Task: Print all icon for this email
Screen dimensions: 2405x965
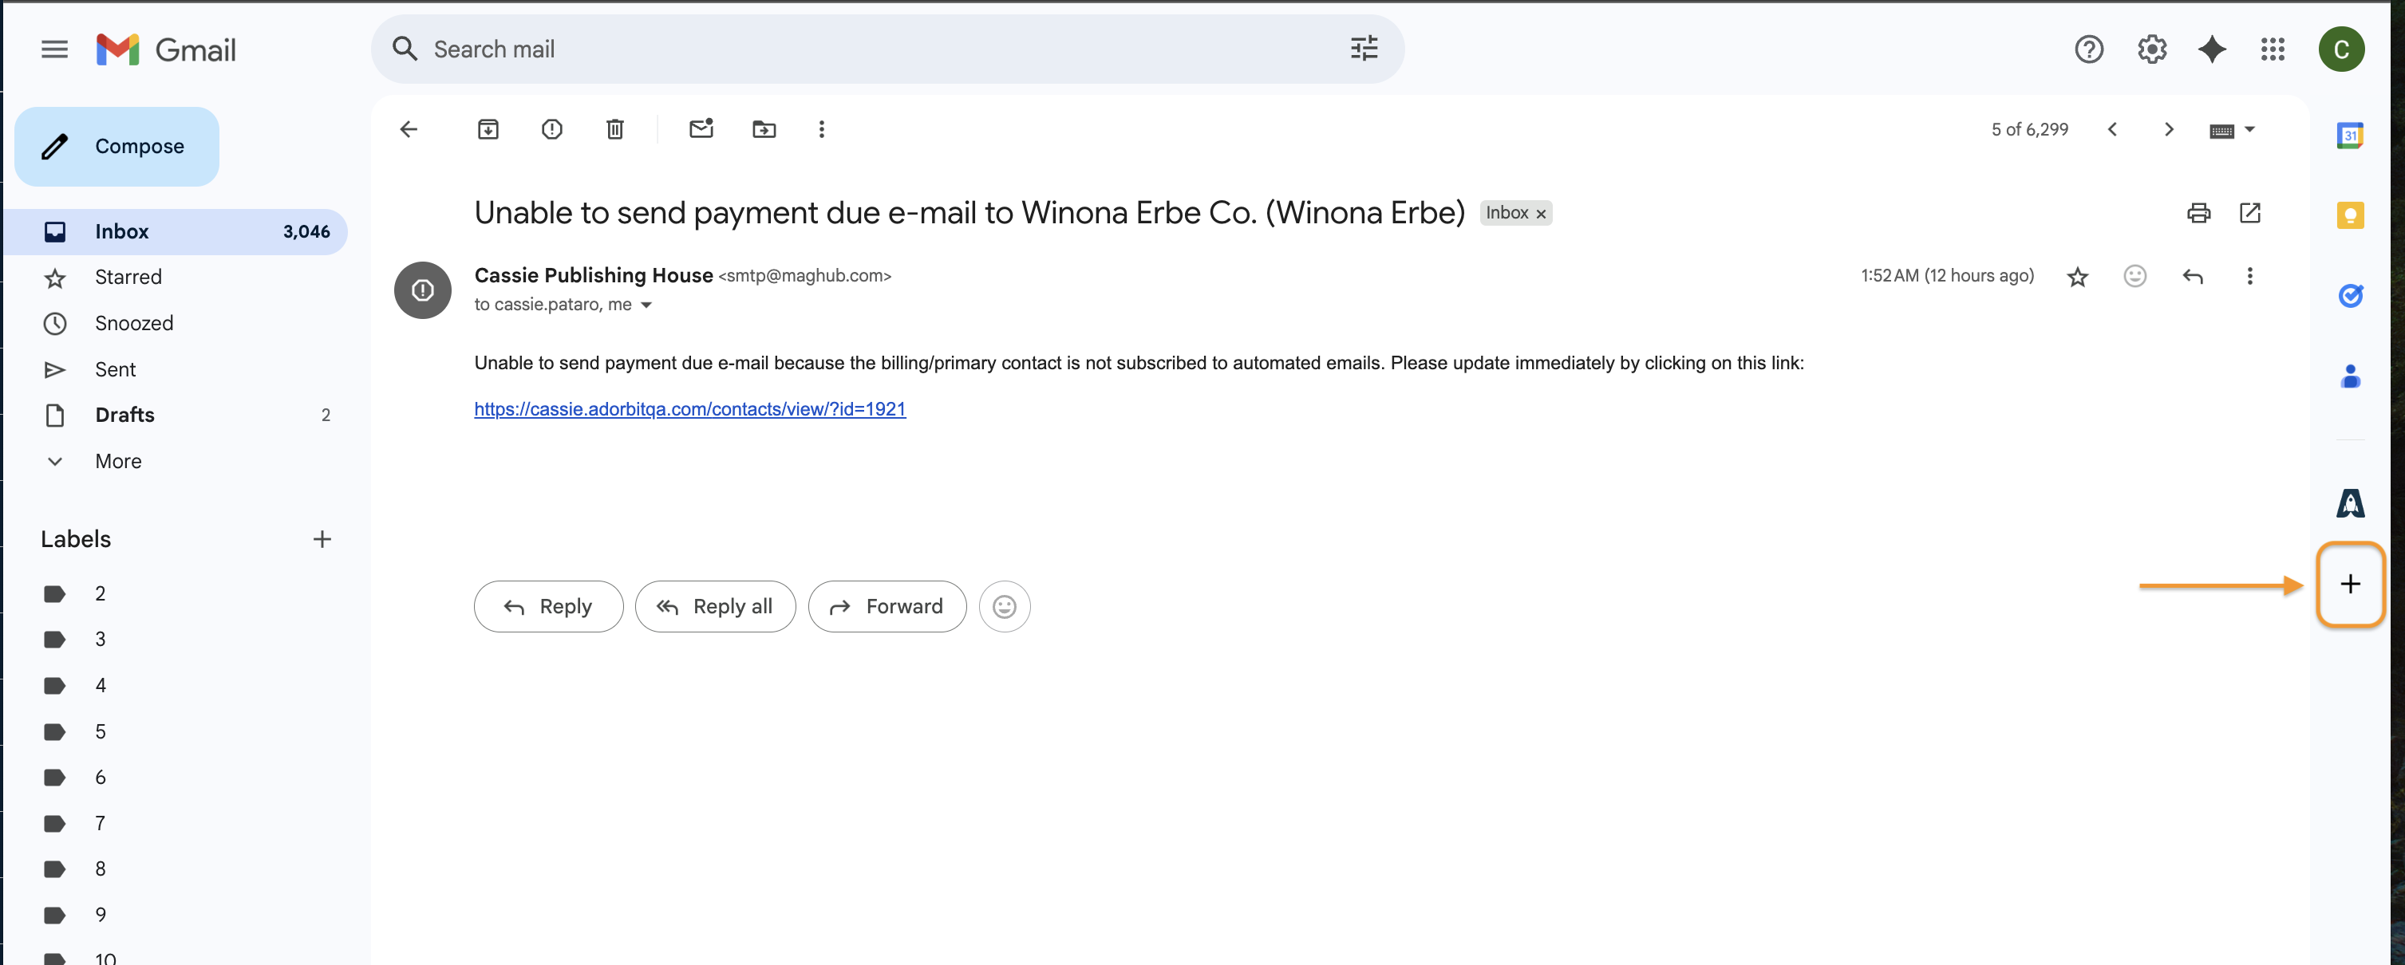Action: [2198, 213]
